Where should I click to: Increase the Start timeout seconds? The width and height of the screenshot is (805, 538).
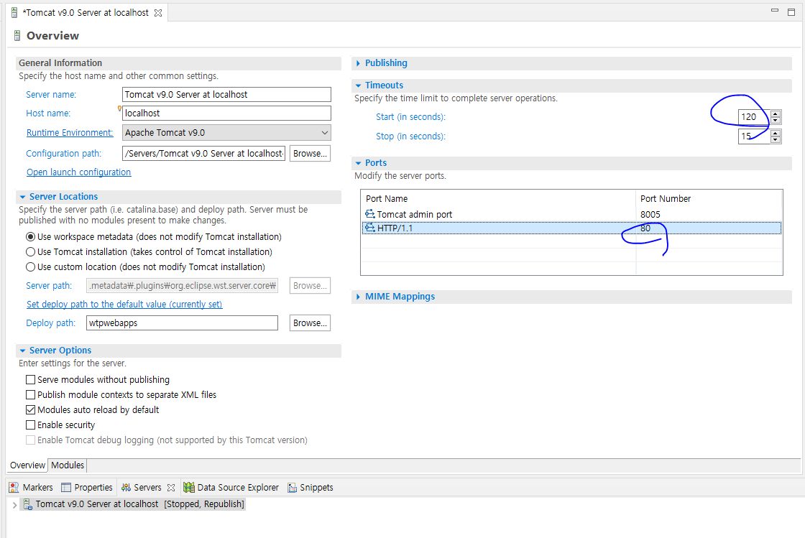pos(776,114)
